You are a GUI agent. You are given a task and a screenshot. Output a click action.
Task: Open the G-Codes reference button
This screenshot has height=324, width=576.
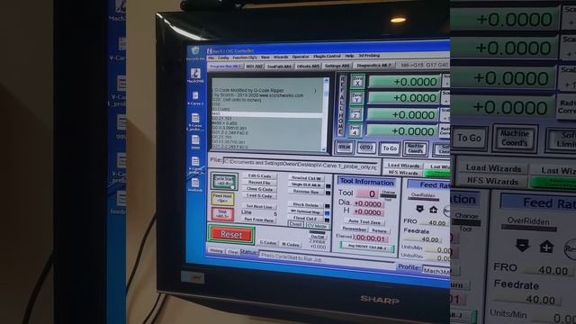268,243
